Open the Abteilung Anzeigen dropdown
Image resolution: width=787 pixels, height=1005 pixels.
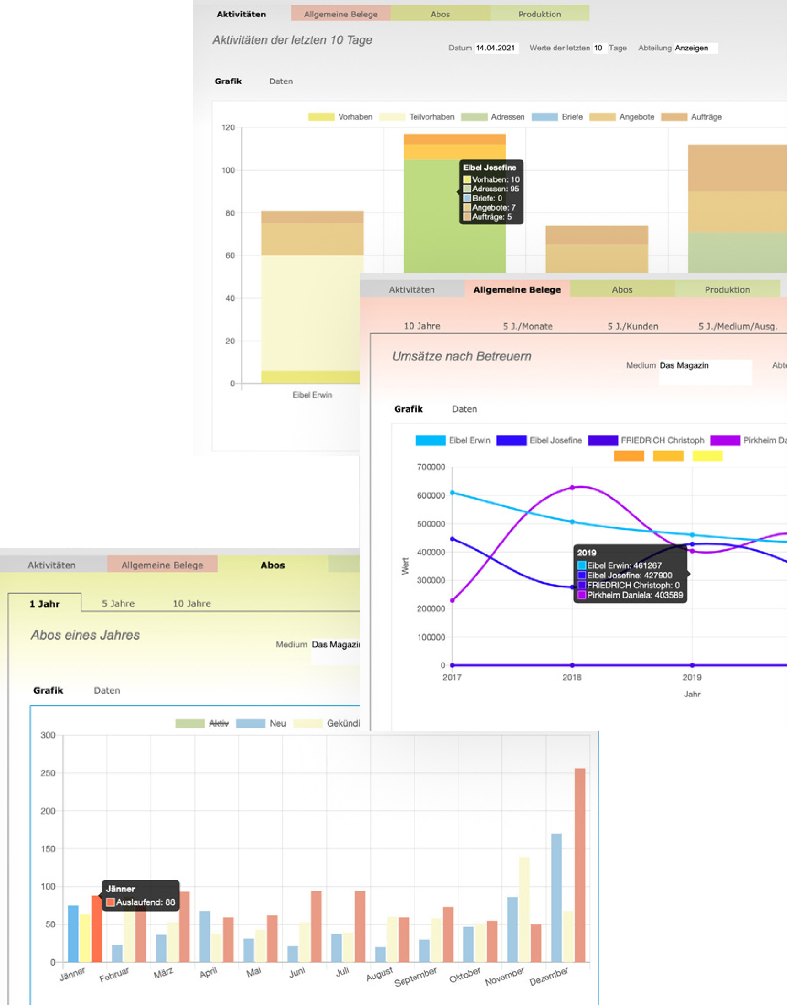point(696,48)
